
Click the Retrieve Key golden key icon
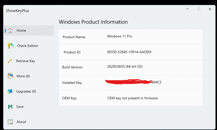click(x=10, y=61)
